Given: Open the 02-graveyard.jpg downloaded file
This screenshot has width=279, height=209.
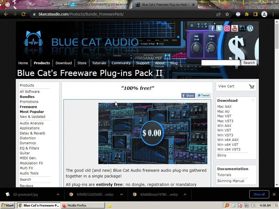Looking at the screenshot, I should pos(25,194).
